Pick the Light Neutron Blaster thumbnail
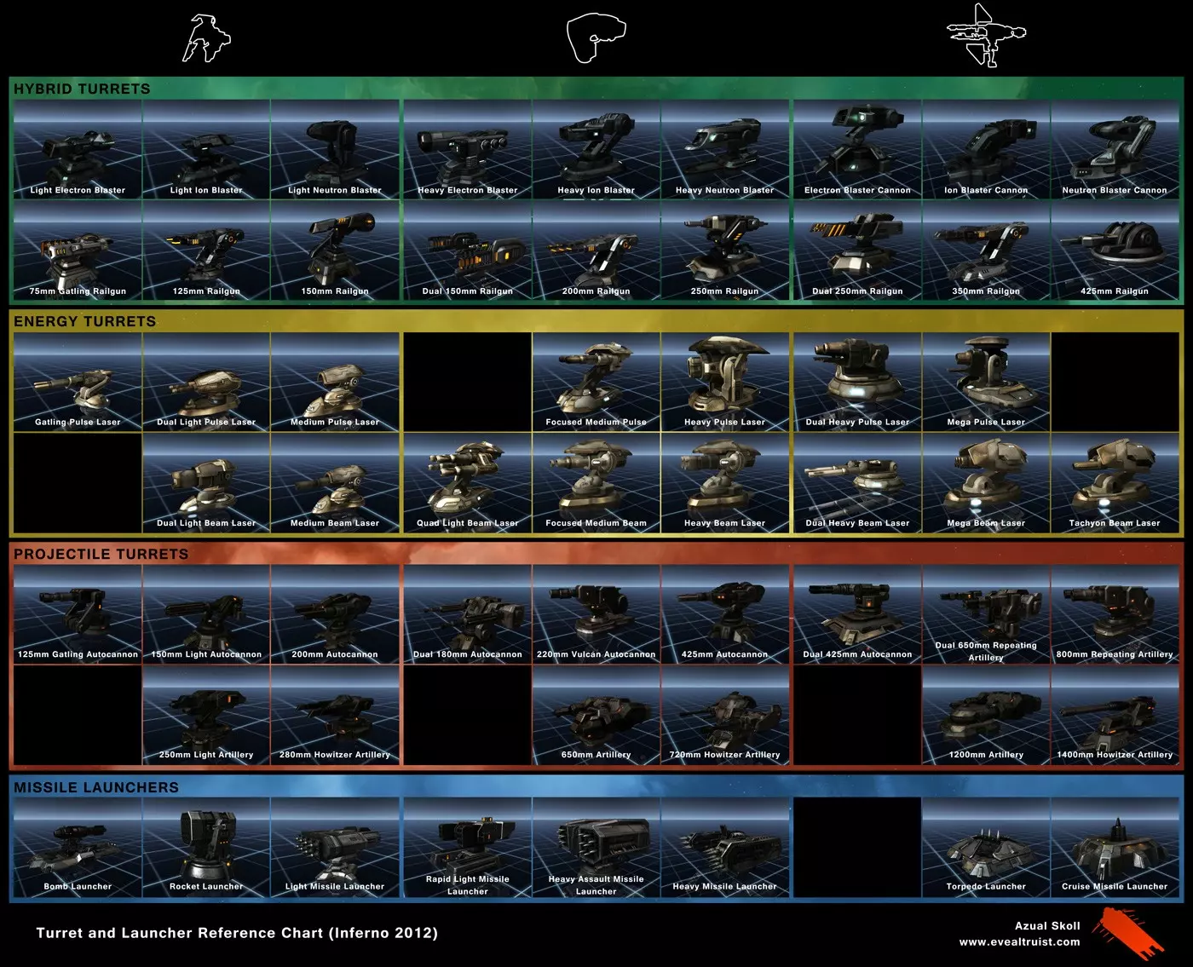1193x967 pixels. pyautogui.click(x=335, y=149)
